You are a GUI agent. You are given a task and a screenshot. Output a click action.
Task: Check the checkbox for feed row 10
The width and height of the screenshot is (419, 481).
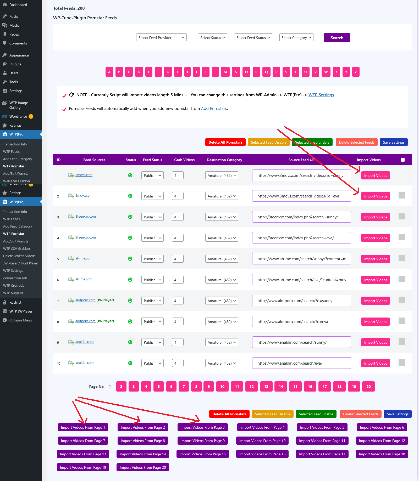402,363
